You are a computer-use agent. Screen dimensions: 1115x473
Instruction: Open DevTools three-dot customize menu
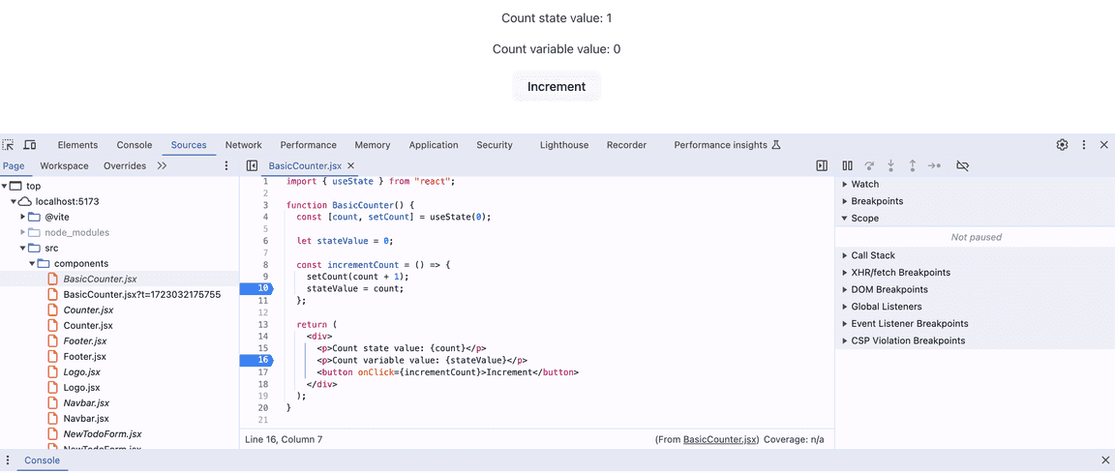(x=1084, y=145)
